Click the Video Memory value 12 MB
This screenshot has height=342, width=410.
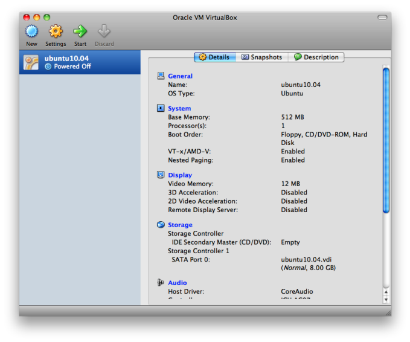coord(290,184)
